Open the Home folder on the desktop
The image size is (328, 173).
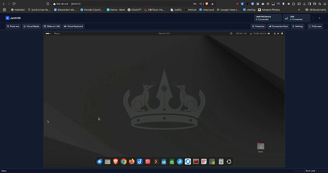point(260,147)
